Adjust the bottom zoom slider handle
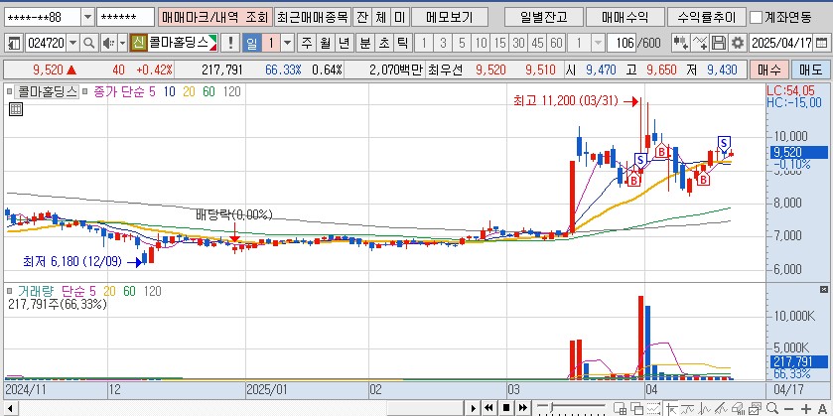The image size is (833, 416). [x=552, y=407]
